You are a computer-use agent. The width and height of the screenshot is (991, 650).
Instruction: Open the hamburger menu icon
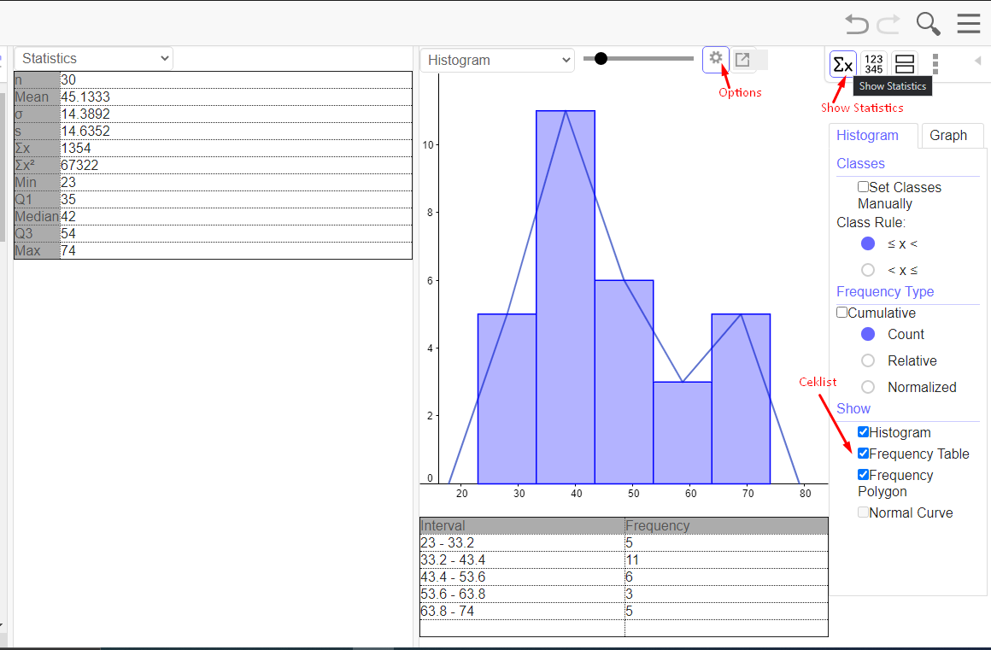969,24
